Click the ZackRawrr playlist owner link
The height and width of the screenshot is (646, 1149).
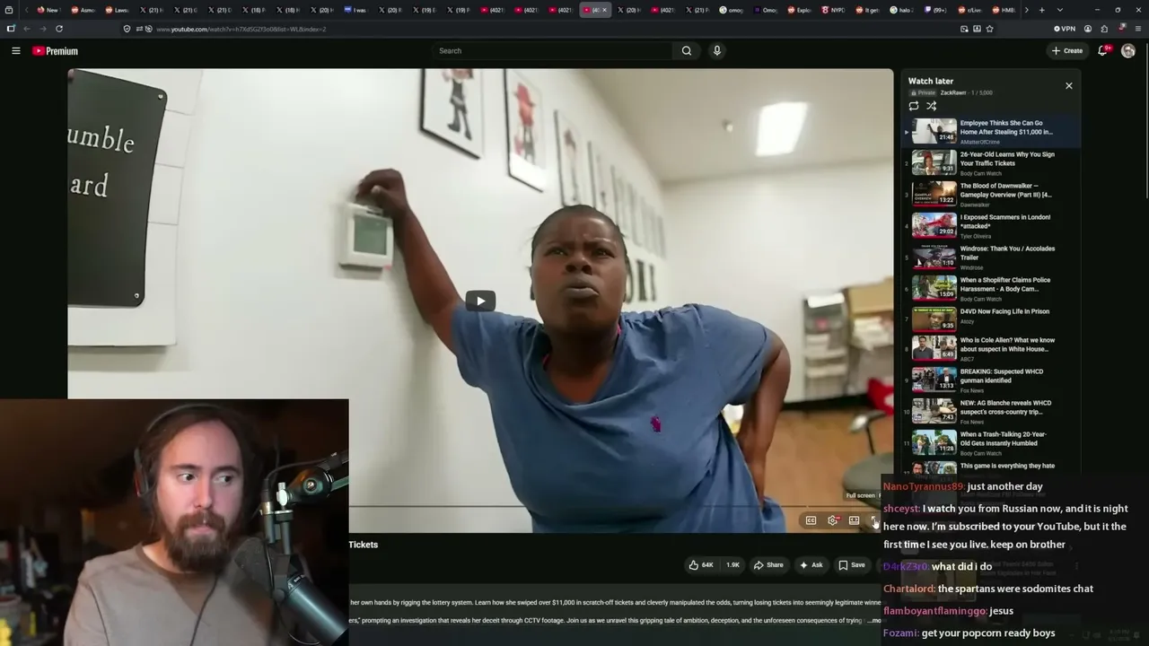tap(953, 93)
